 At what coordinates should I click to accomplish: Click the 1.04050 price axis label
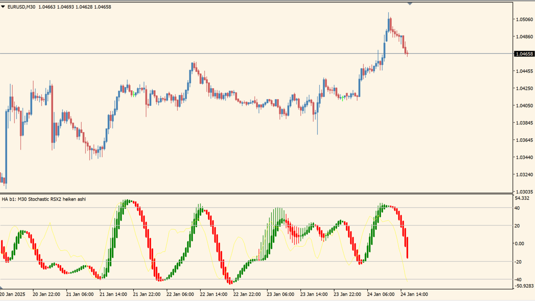524,106
